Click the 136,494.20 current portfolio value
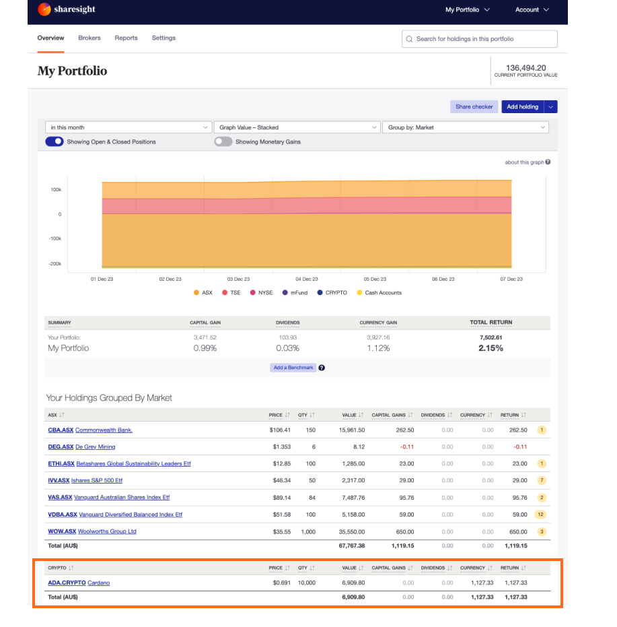Viewport: 617px width, 627px height. 526,68
